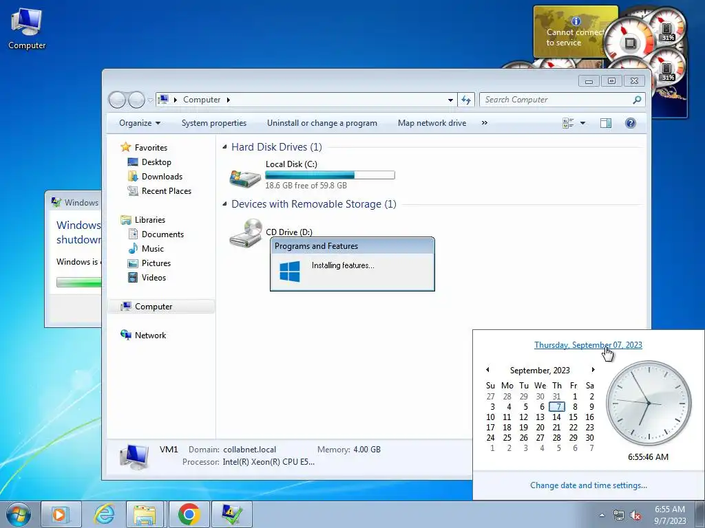Click the analog clock face
The width and height of the screenshot is (705, 528).
(x=649, y=403)
